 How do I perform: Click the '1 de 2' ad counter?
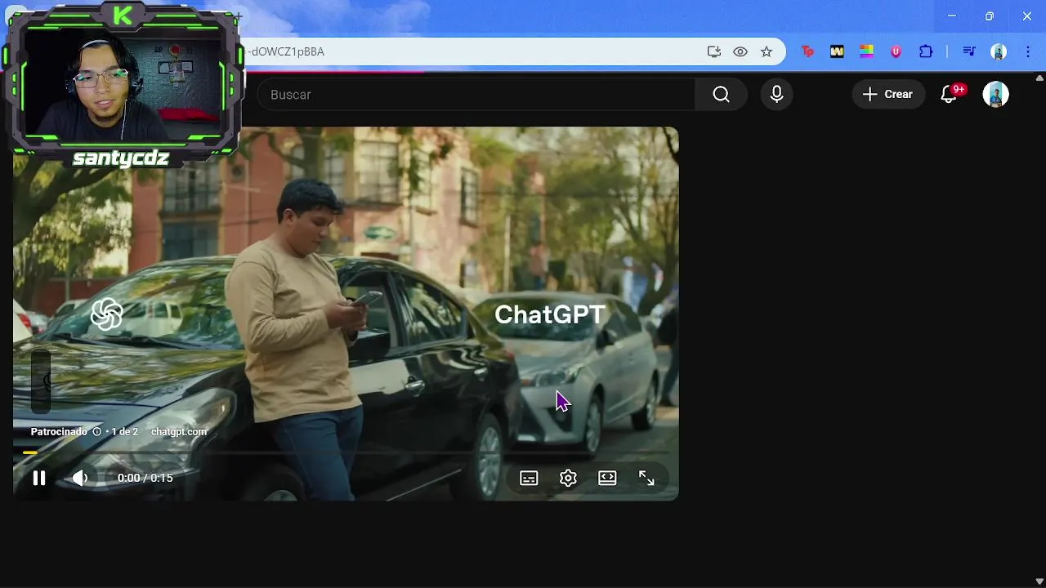125,431
